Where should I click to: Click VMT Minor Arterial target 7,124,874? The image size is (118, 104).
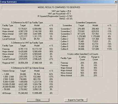(23, 54)
